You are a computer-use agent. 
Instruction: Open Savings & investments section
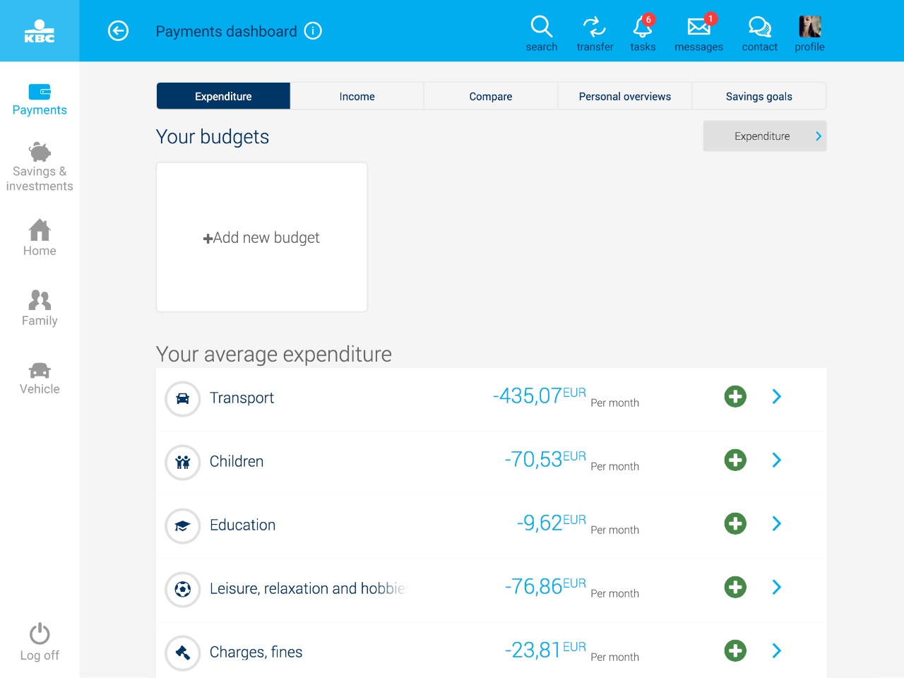(x=40, y=167)
